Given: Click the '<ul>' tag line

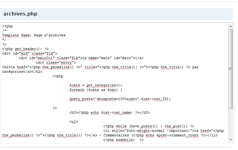Looking at the screenshot, I should 74,122.
